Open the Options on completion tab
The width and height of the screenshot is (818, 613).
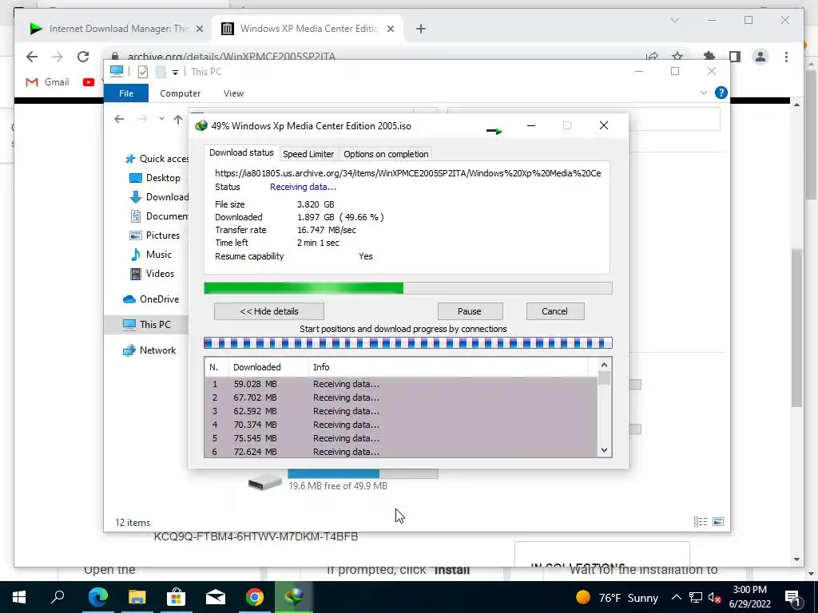click(386, 154)
